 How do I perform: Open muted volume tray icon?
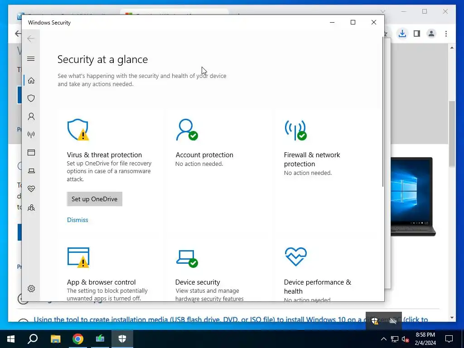[406, 339]
